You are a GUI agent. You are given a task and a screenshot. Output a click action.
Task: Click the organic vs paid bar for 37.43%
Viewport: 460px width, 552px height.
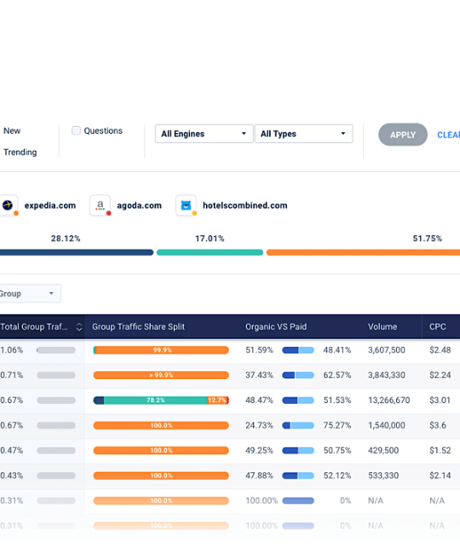tap(298, 376)
